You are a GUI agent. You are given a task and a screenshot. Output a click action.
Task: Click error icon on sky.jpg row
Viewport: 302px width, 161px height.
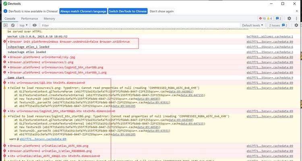click(x=5, y=57)
